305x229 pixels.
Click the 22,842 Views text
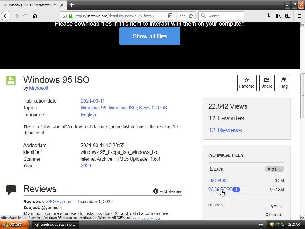(228, 106)
